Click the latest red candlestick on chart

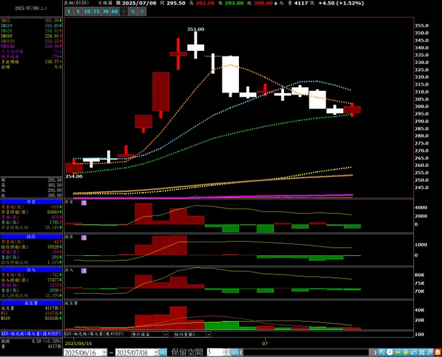(352, 110)
